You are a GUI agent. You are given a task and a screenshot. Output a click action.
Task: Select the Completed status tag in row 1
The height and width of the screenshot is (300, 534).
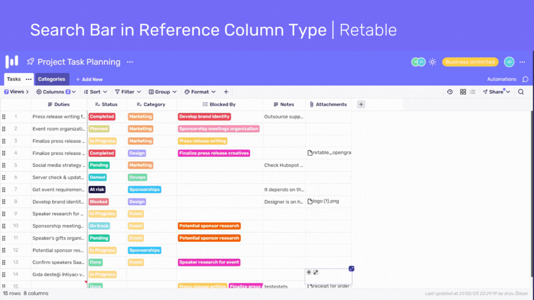(x=102, y=117)
